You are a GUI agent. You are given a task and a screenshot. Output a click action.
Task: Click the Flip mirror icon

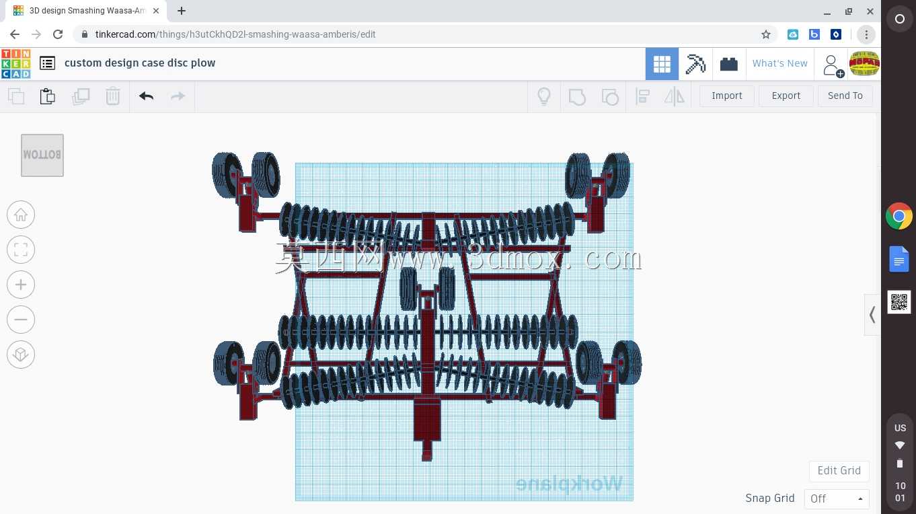tap(674, 96)
